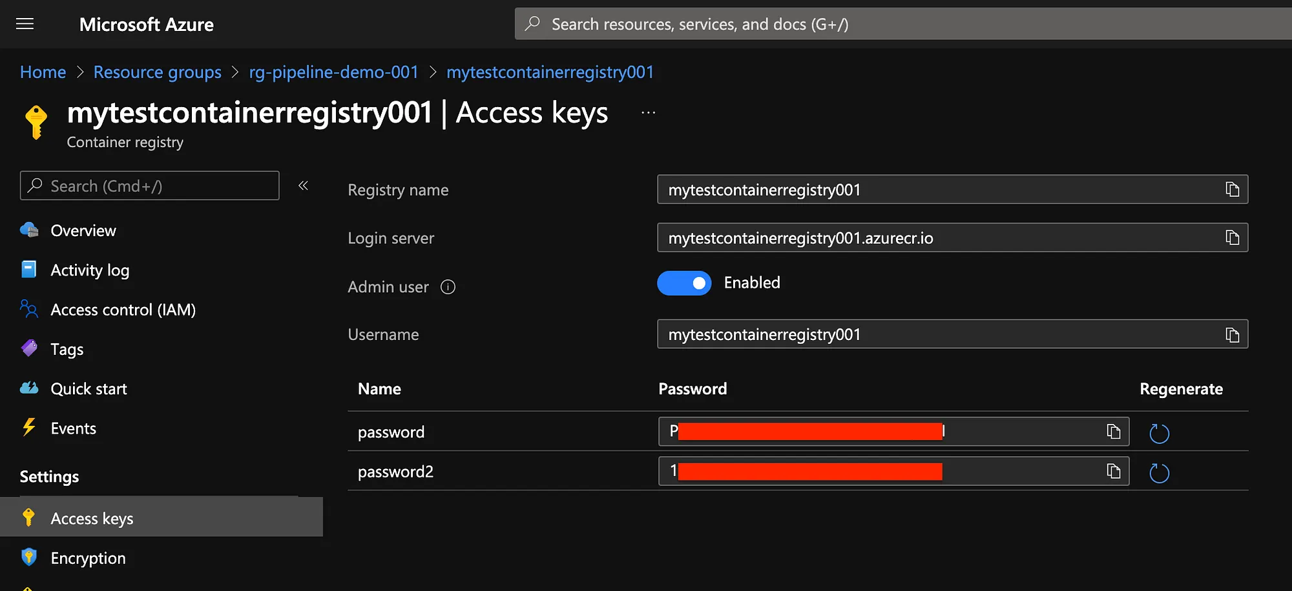Disable the Admin user toggle
Viewport: 1292px width, 591px height.
click(x=684, y=283)
